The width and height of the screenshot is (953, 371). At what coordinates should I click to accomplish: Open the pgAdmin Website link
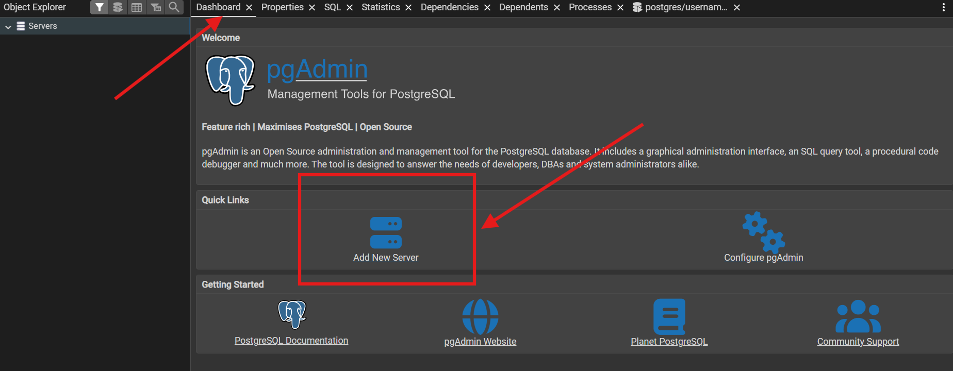pos(480,342)
